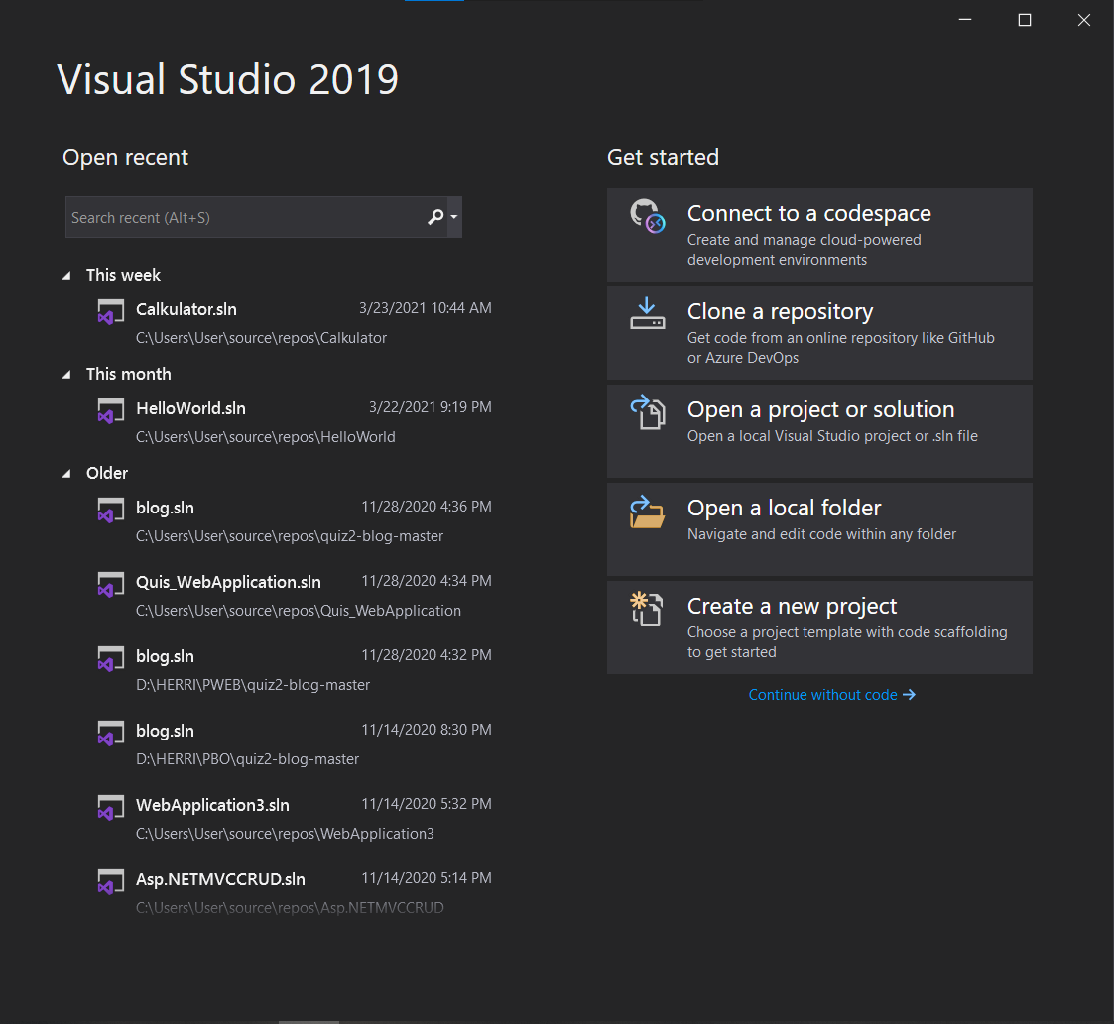Open Asp.NETMVCCRUD.sln recent solution

(x=295, y=893)
